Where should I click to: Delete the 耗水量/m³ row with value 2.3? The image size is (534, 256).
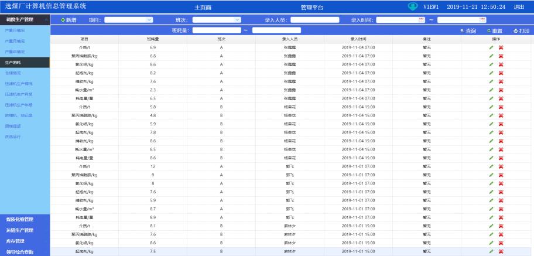coord(501,90)
